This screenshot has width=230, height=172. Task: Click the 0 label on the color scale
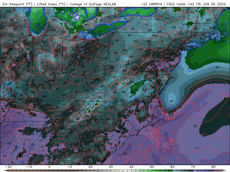click(49, 167)
